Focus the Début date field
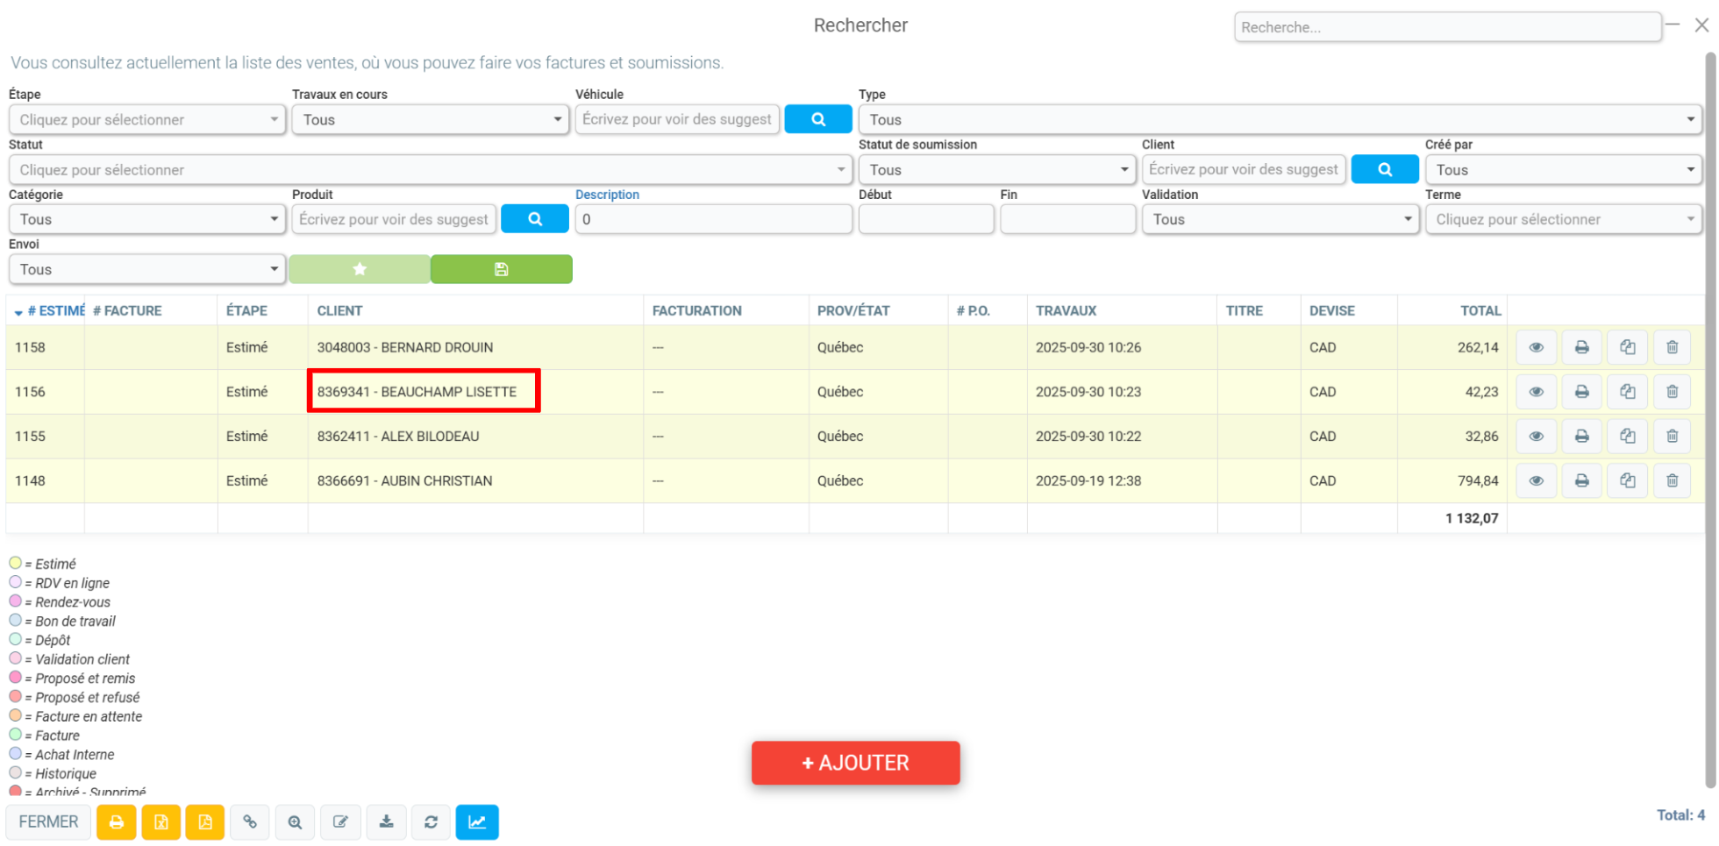The height and width of the screenshot is (846, 1719). coord(926,219)
